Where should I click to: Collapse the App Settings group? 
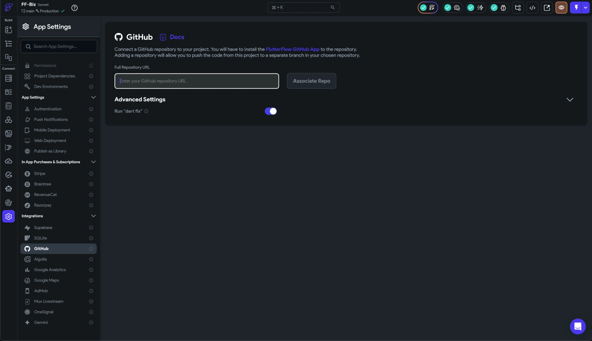pos(93,97)
